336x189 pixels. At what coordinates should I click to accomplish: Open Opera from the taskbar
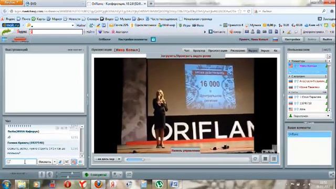coord(67,184)
